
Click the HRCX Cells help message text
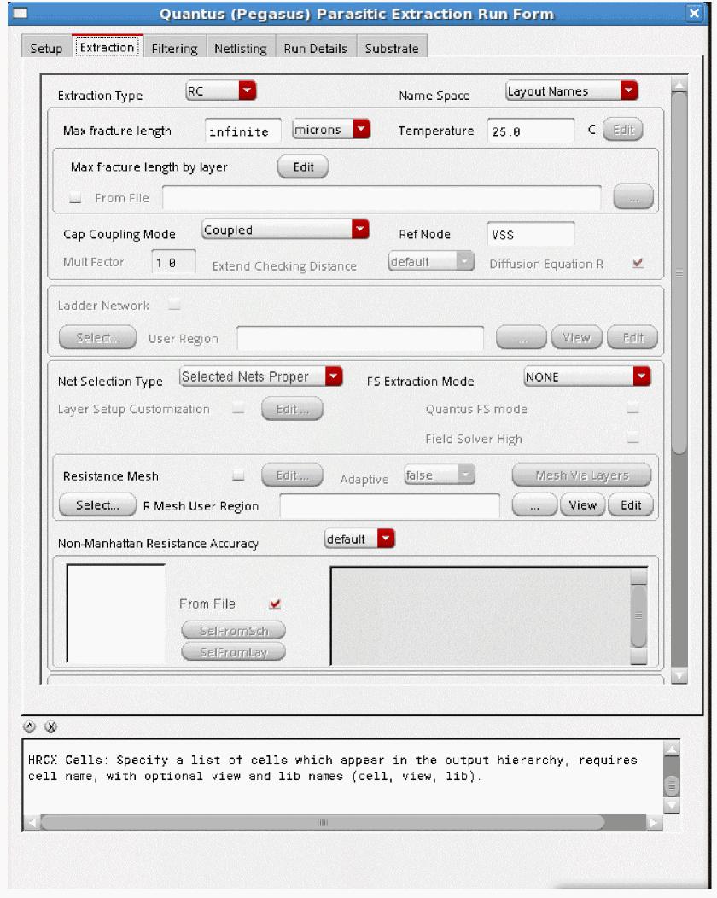click(x=333, y=768)
